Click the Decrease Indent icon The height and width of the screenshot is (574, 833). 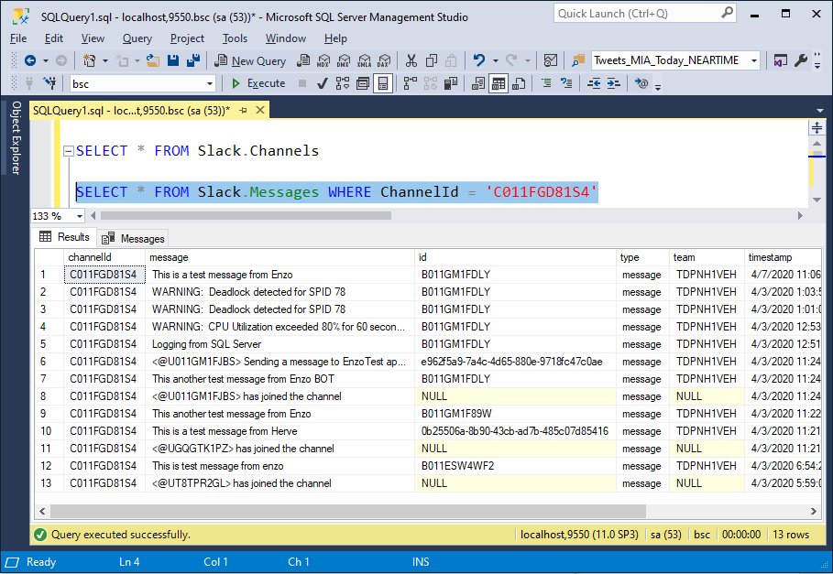click(x=594, y=83)
